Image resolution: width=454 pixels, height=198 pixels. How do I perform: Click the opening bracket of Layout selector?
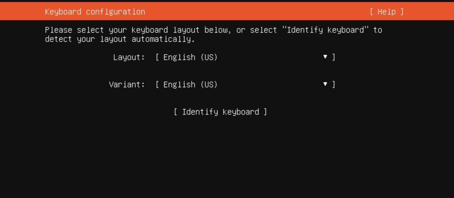point(157,57)
